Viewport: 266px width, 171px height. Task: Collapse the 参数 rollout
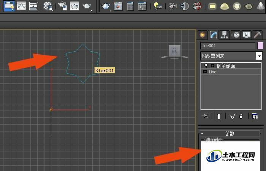click(x=230, y=133)
